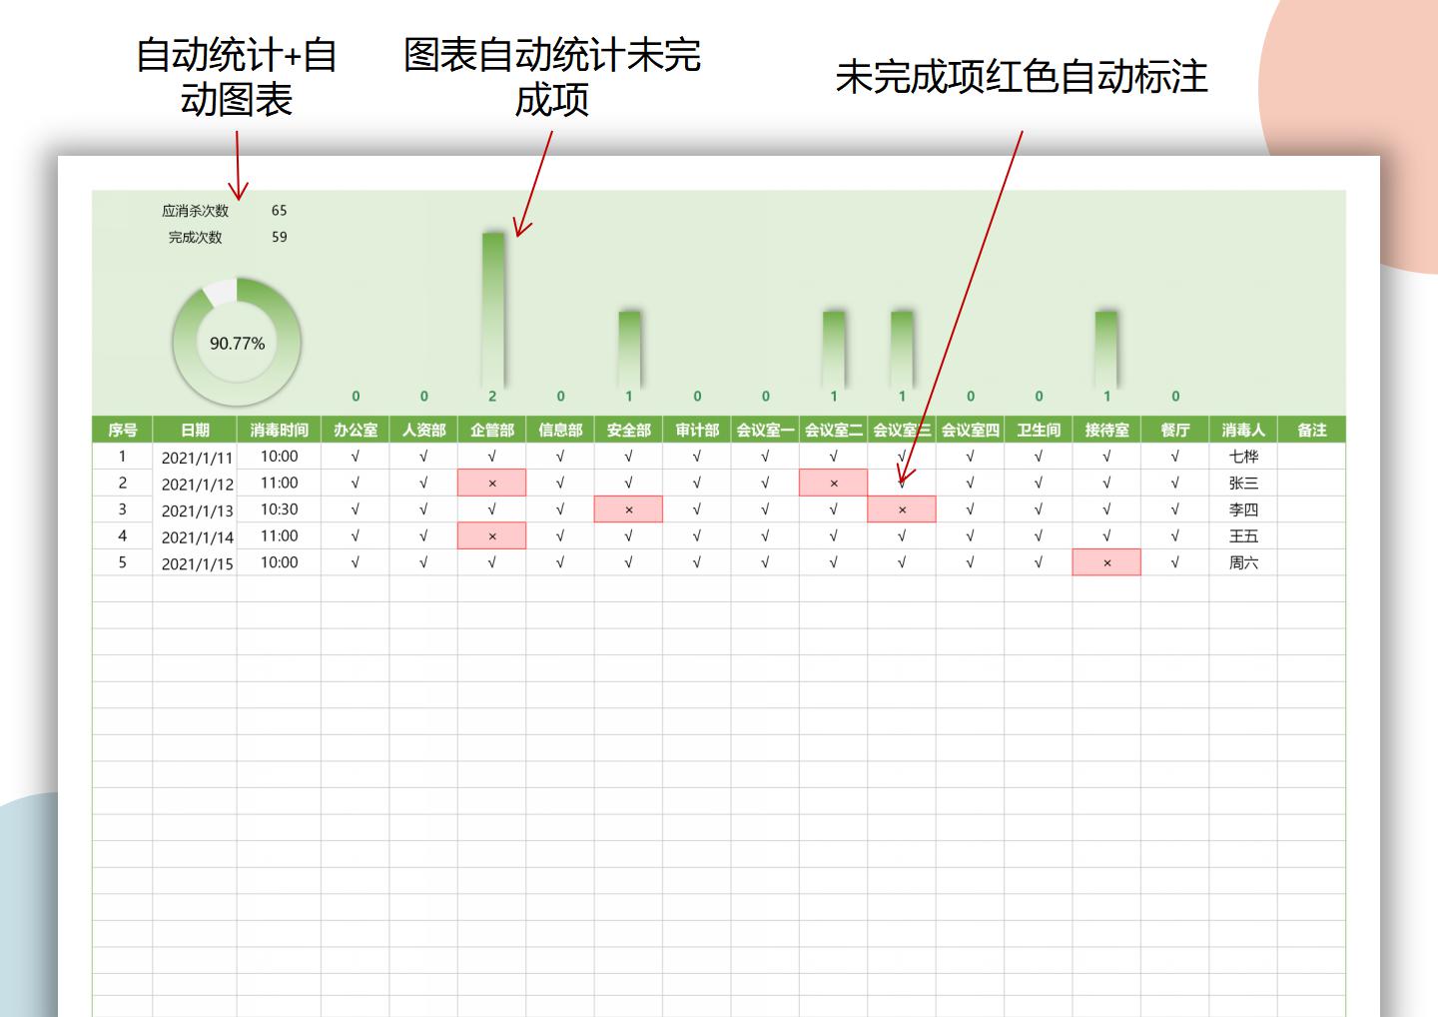1438x1017 pixels.
Task: Select the name cell 七桦
Action: point(1243,457)
